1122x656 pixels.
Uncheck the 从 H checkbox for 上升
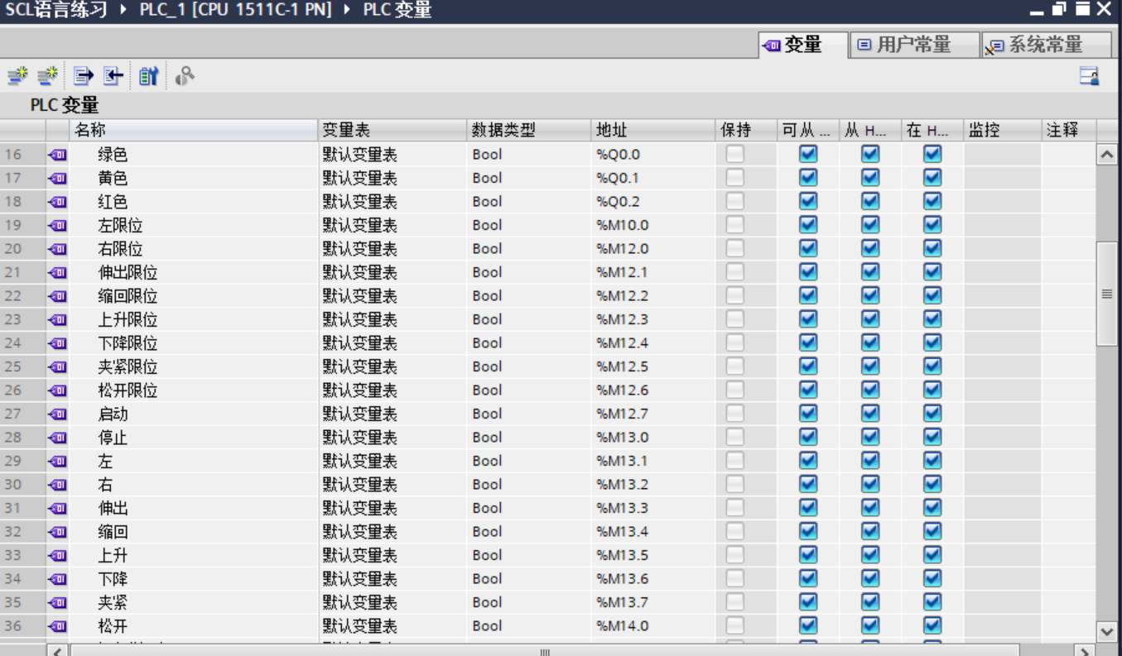870,555
